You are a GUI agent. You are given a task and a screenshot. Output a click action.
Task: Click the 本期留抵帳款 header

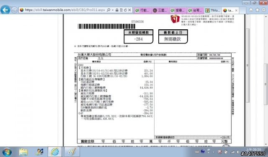click(x=139, y=32)
